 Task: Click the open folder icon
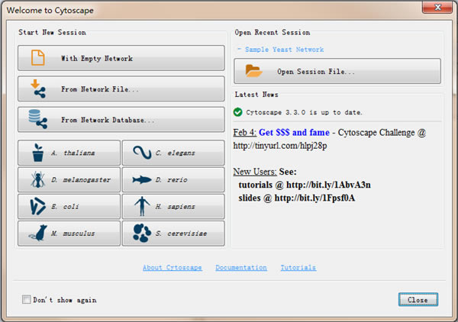click(254, 72)
